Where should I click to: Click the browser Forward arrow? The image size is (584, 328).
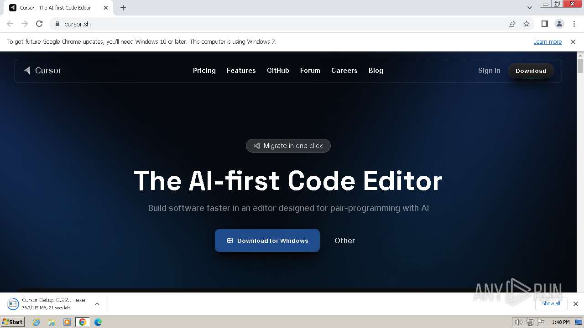(25, 24)
